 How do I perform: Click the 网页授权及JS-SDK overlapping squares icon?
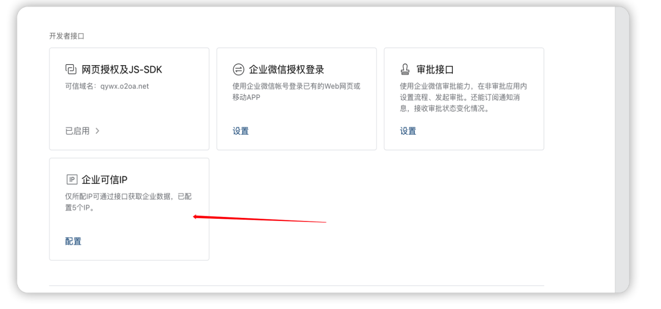point(71,69)
